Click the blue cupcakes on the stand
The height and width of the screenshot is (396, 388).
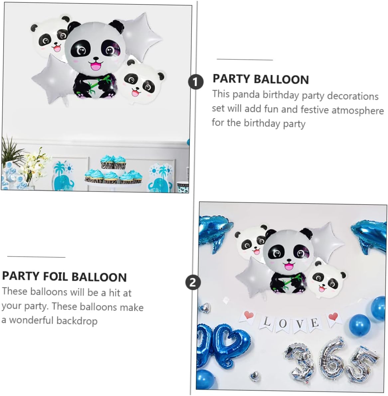(113, 170)
